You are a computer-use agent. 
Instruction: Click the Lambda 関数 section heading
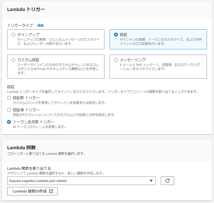tap(22, 148)
